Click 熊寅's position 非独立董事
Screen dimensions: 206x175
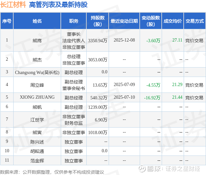(74, 132)
